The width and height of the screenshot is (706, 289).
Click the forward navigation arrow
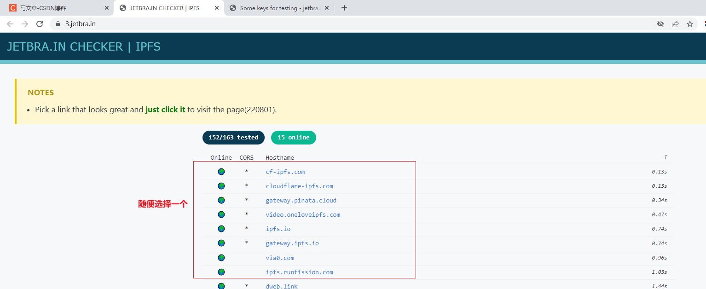click(25, 23)
